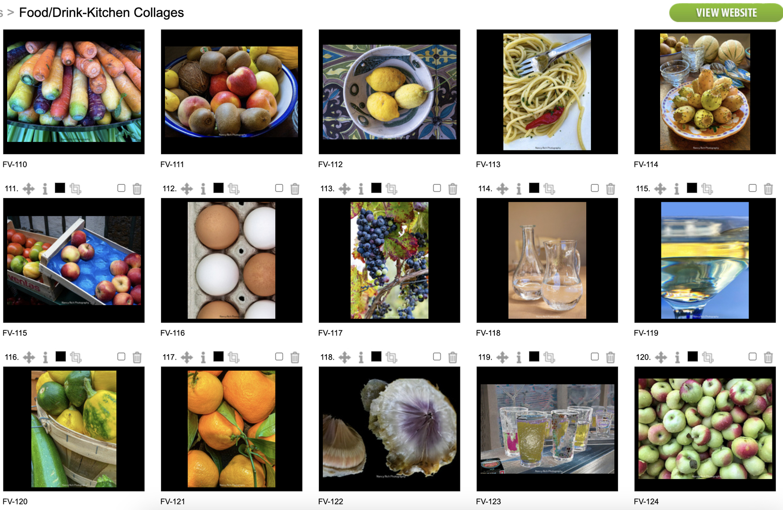Select checkbox for image 113
Screen dimensions: 783x510
[437, 188]
